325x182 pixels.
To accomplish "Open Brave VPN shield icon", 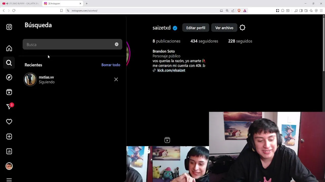I will (316, 11).
